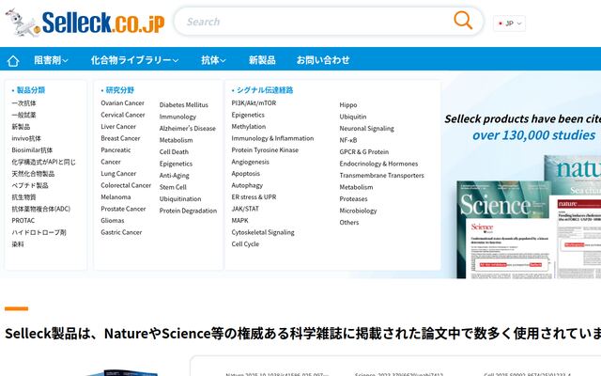
Task: Open 一次抗体 product category
Action: click(23, 103)
